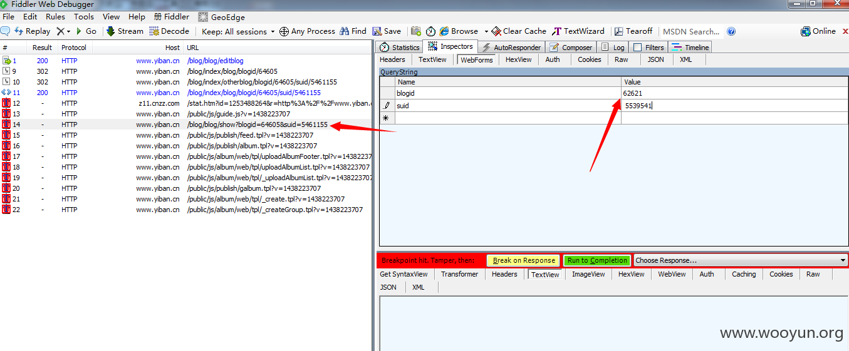Open the Help menu

click(137, 17)
